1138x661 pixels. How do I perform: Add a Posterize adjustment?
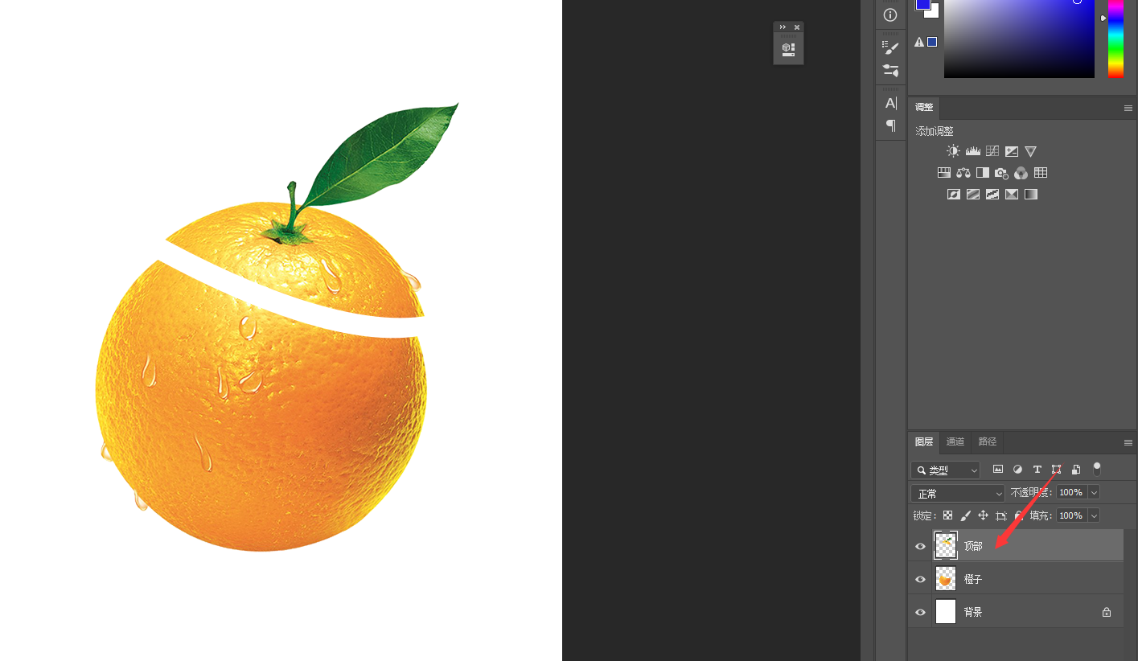tap(973, 194)
